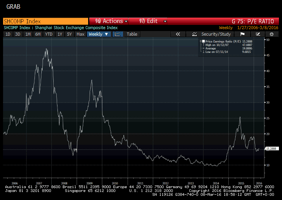
Task: Open the Weekly periodicity dropdown
Action: [98, 34]
